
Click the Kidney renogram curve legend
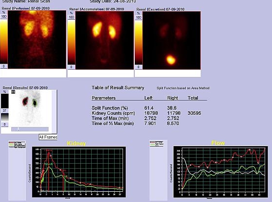(x=17, y=145)
